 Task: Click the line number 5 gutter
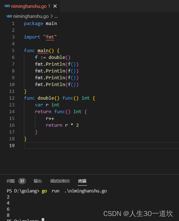click(13, 51)
